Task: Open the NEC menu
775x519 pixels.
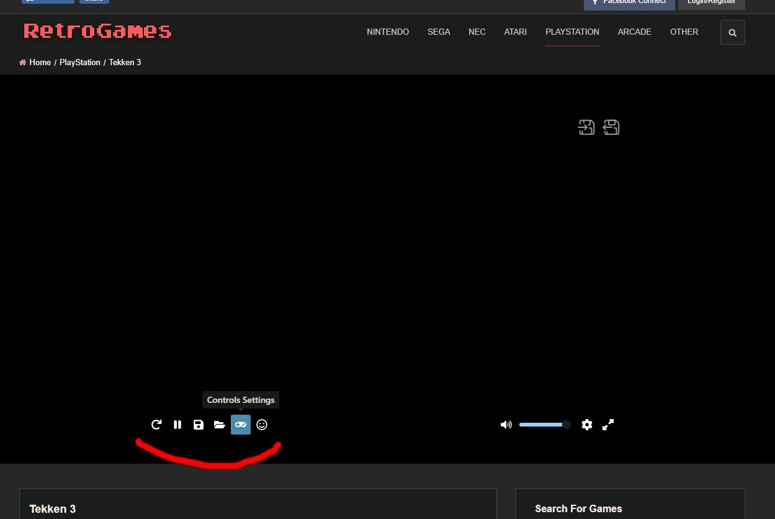Action: (x=477, y=32)
